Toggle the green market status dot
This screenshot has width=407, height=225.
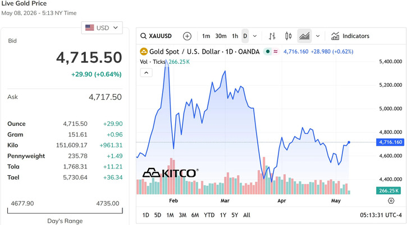[x=268, y=51]
